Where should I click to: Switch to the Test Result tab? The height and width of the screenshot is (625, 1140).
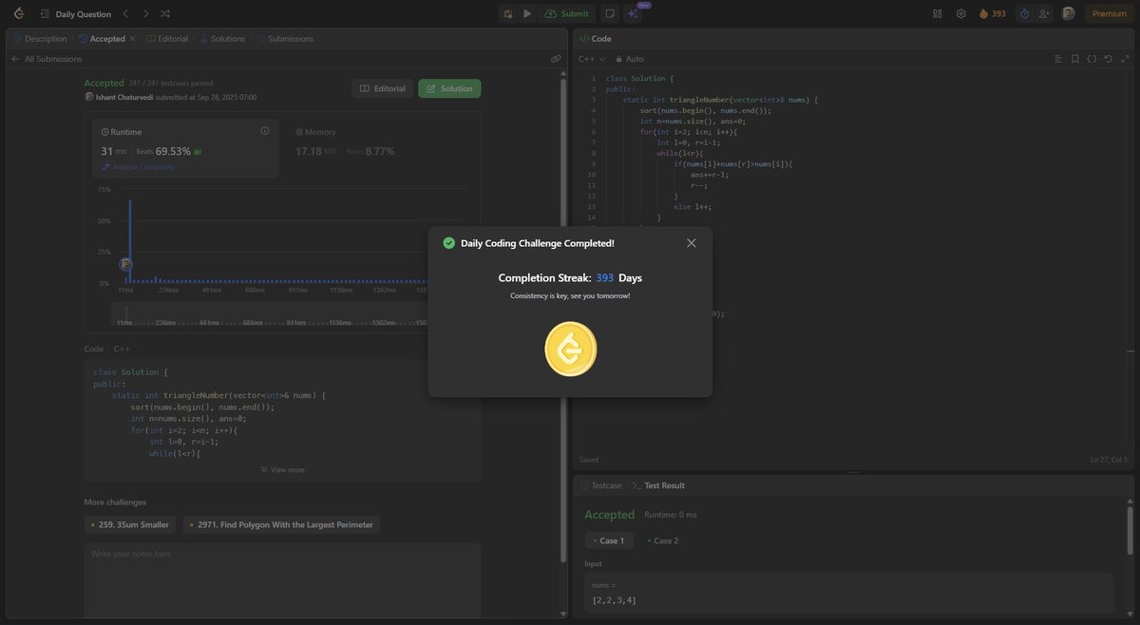click(x=658, y=485)
